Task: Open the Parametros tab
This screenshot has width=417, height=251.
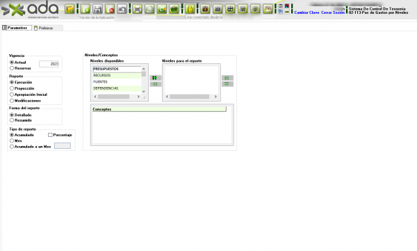Action: (17, 28)
